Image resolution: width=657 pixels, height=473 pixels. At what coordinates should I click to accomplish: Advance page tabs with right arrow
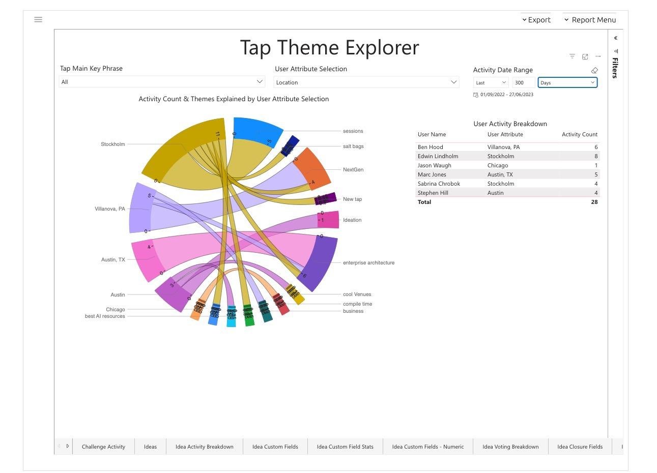pos(68,446)
